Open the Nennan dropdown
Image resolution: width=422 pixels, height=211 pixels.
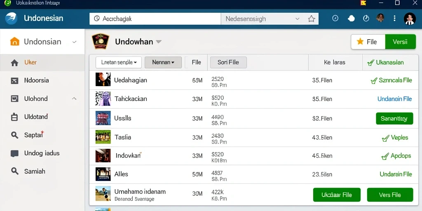tap(163, 63)
